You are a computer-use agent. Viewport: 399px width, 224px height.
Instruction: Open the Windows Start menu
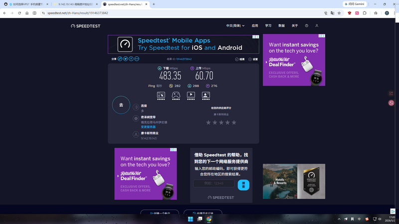pos(191,219)
